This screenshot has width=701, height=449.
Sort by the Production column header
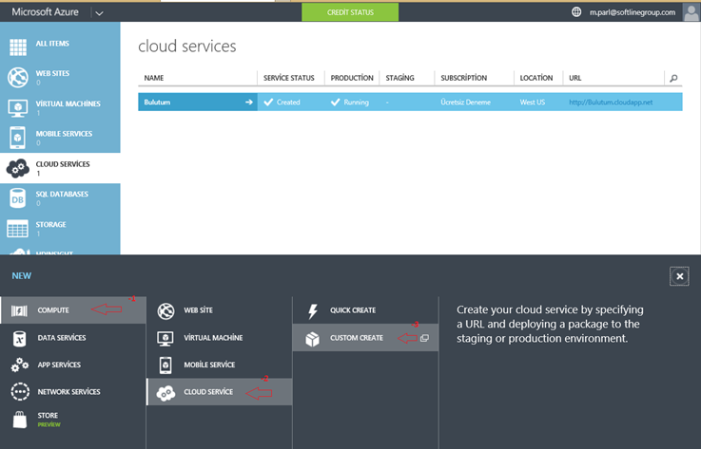352,78
